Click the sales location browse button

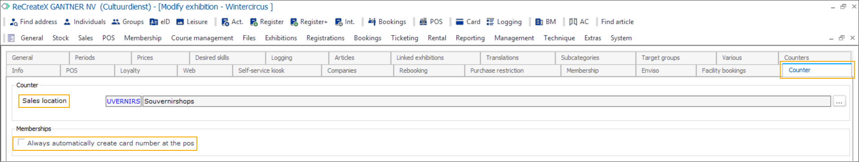tap(839, 102)
